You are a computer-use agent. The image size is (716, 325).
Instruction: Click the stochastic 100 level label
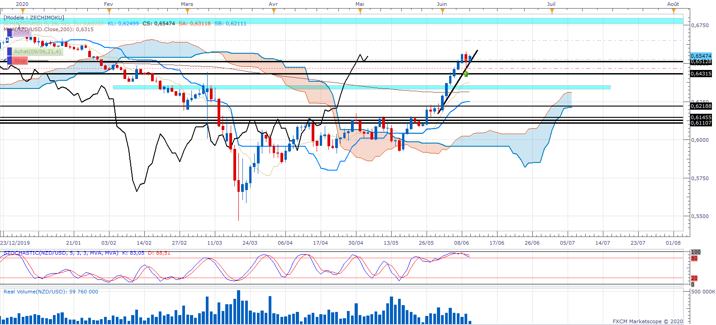696,252
